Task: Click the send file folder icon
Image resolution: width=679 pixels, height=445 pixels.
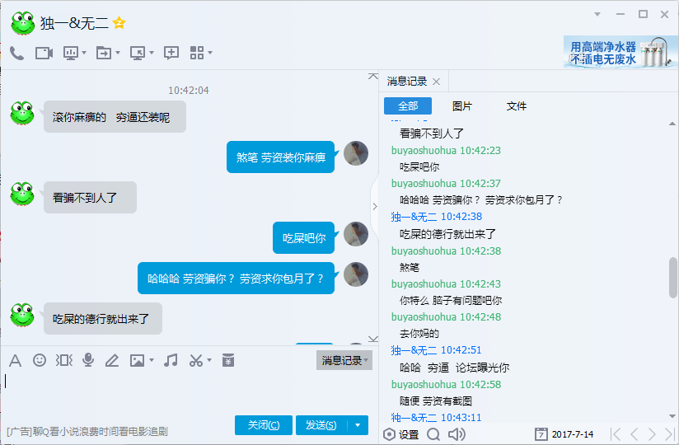Action: tap(104, 54)
